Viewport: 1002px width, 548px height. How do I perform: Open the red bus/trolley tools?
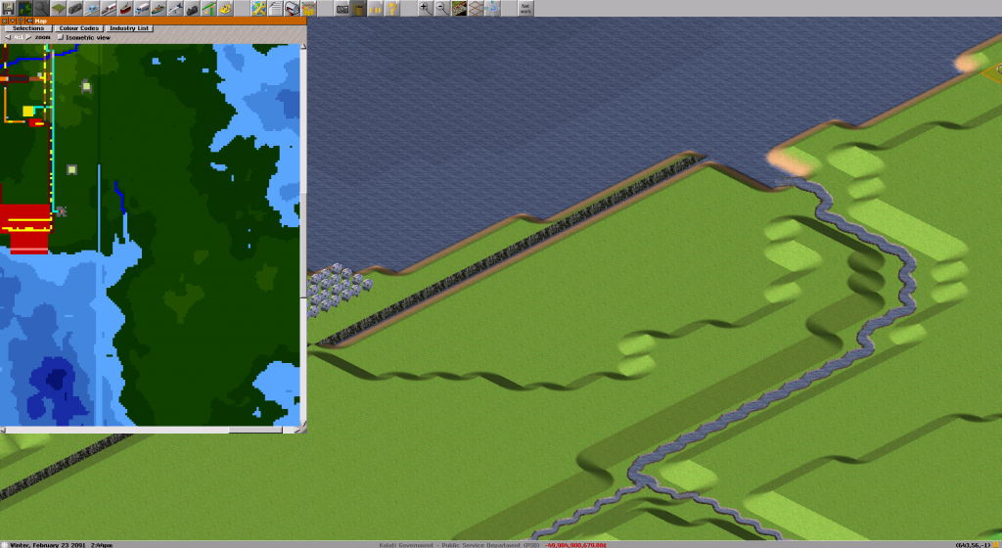pos(124,8)
